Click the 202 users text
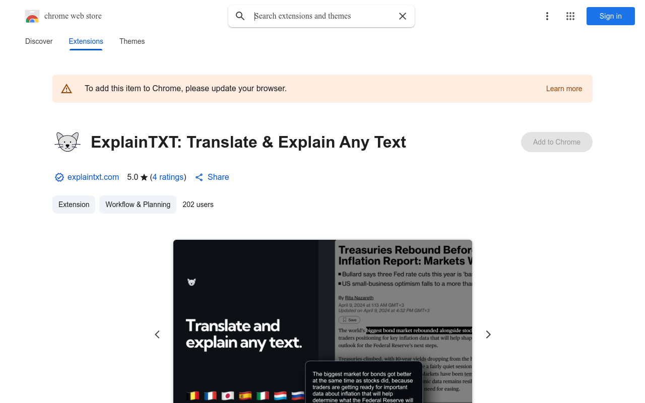 (x=198, y=205)
